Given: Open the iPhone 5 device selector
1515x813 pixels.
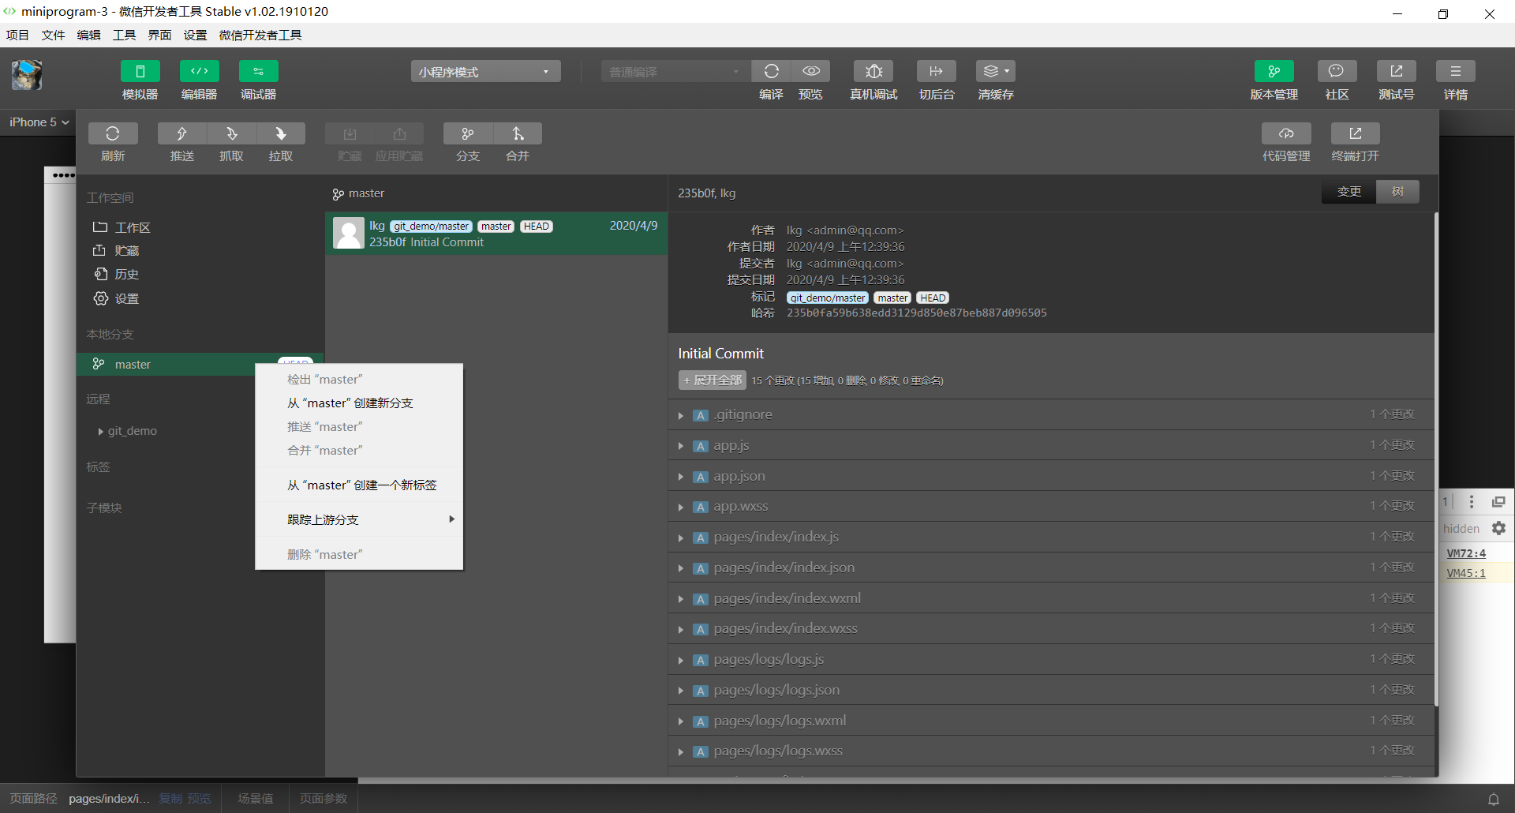Looking at the screenshot, I should pos(39,122).
